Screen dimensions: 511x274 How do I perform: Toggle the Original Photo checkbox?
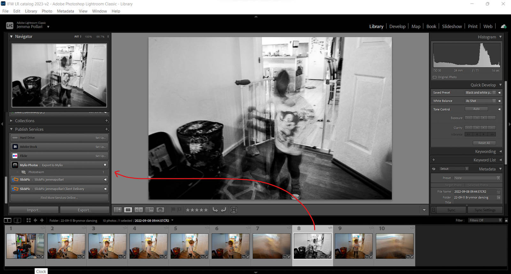(435, 77)
